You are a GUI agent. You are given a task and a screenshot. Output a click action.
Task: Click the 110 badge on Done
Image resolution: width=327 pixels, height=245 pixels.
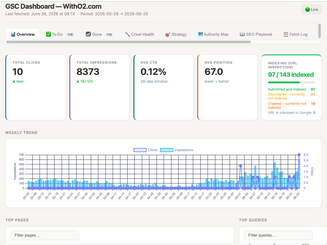[x=109, y=35]
